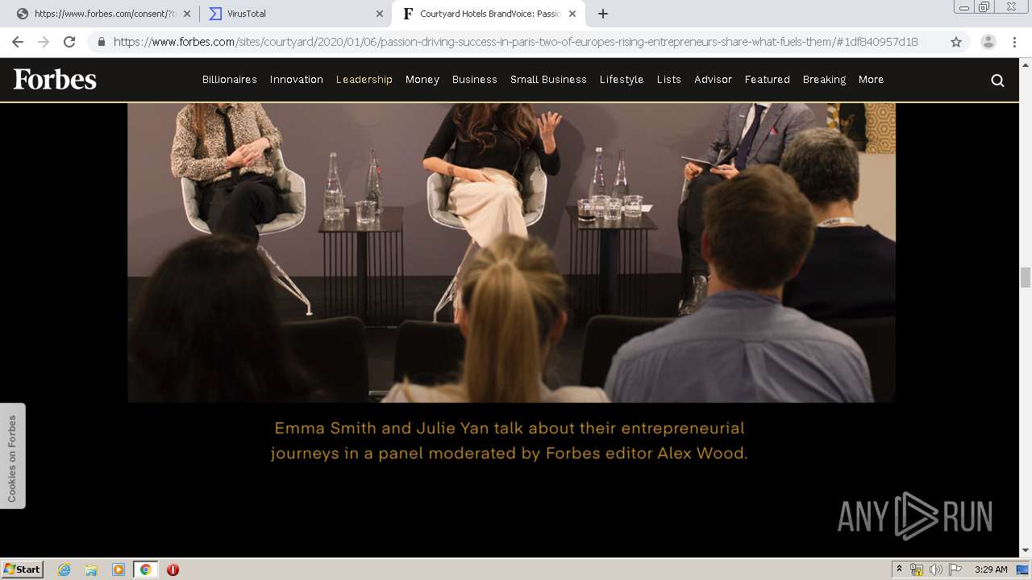
Task: Open the Chrome profile avatar
Action: tap(988, 42)
